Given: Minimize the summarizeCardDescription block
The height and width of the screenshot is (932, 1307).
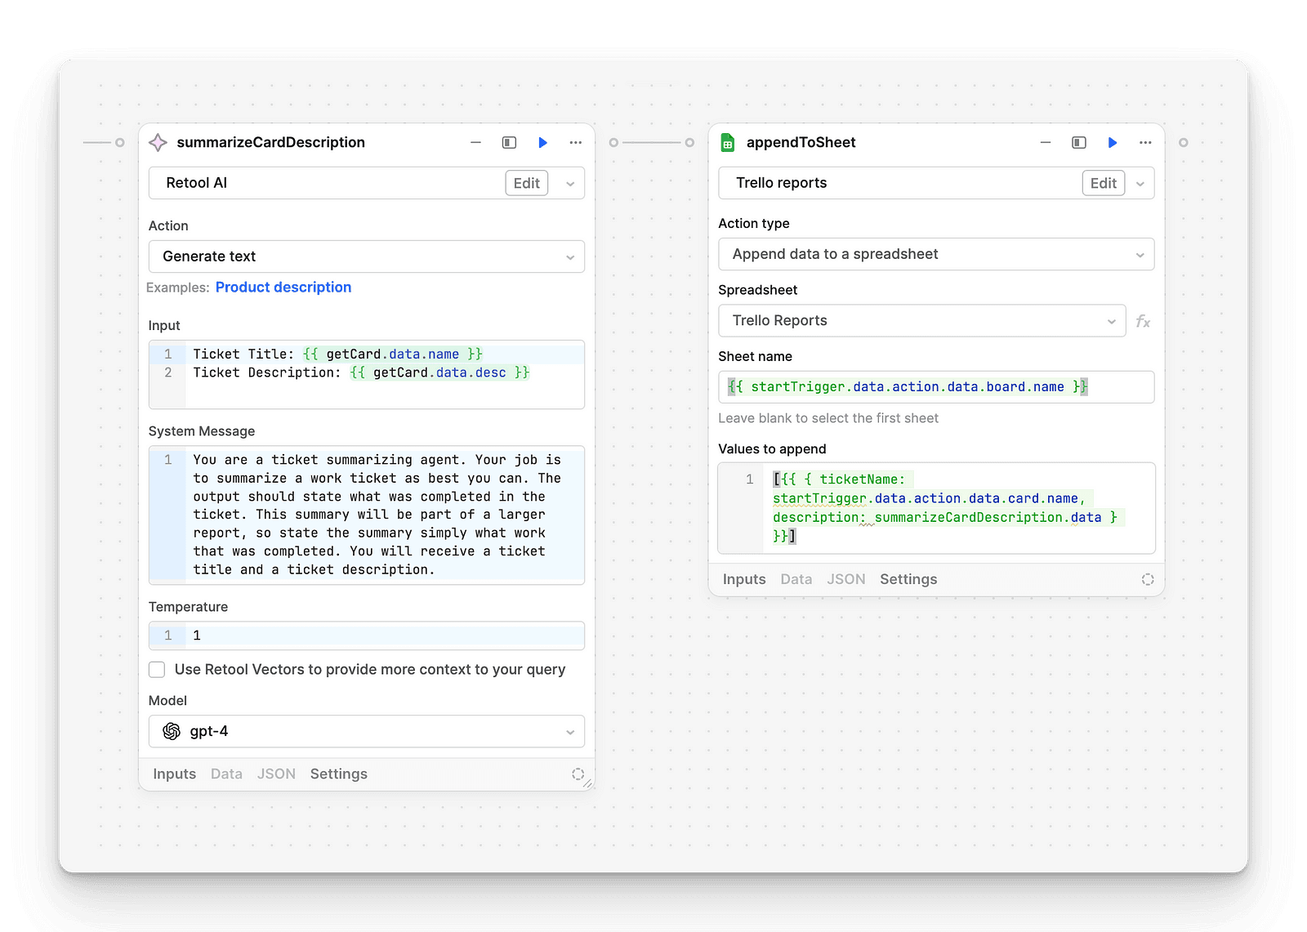Looking at the screenshot, I should (x=475, y=143).
